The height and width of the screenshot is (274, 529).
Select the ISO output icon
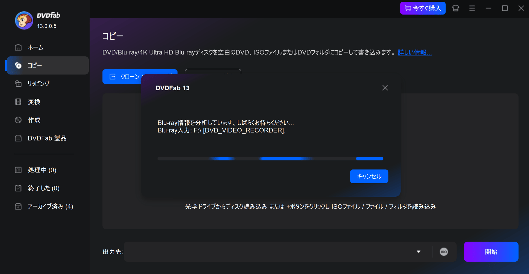(444, 252)
